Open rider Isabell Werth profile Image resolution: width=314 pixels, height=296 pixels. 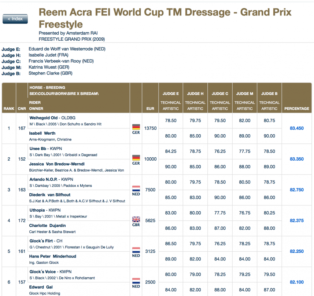point(42,133)
